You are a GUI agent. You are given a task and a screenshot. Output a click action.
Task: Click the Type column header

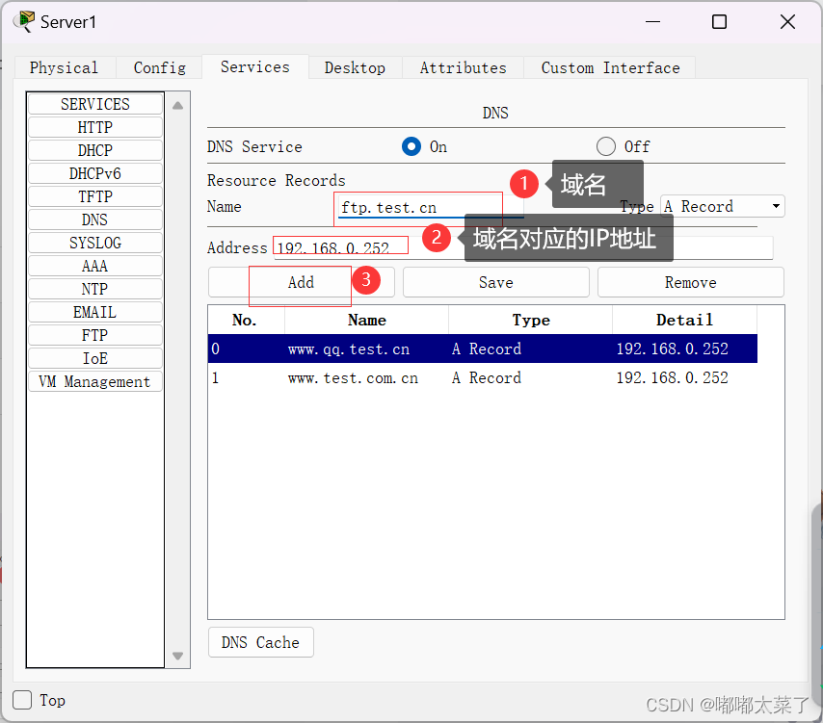click(531, 320)
